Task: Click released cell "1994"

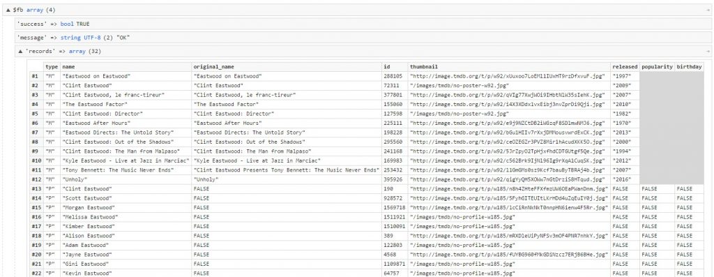Action: coord(625,151)
